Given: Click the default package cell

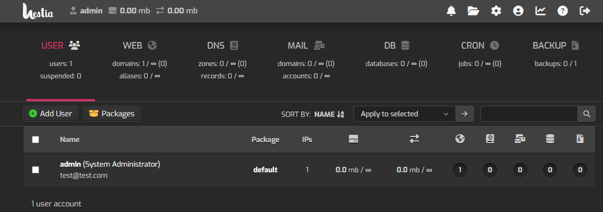Looking at the screenshot, I should click(265, 169).
